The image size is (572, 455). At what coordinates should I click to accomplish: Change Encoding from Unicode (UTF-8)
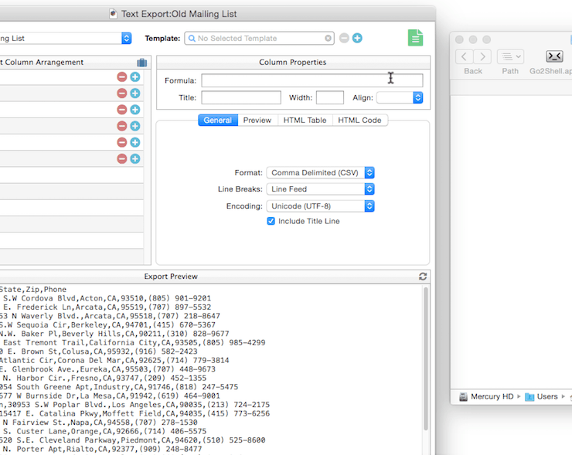tap(320, 205)
